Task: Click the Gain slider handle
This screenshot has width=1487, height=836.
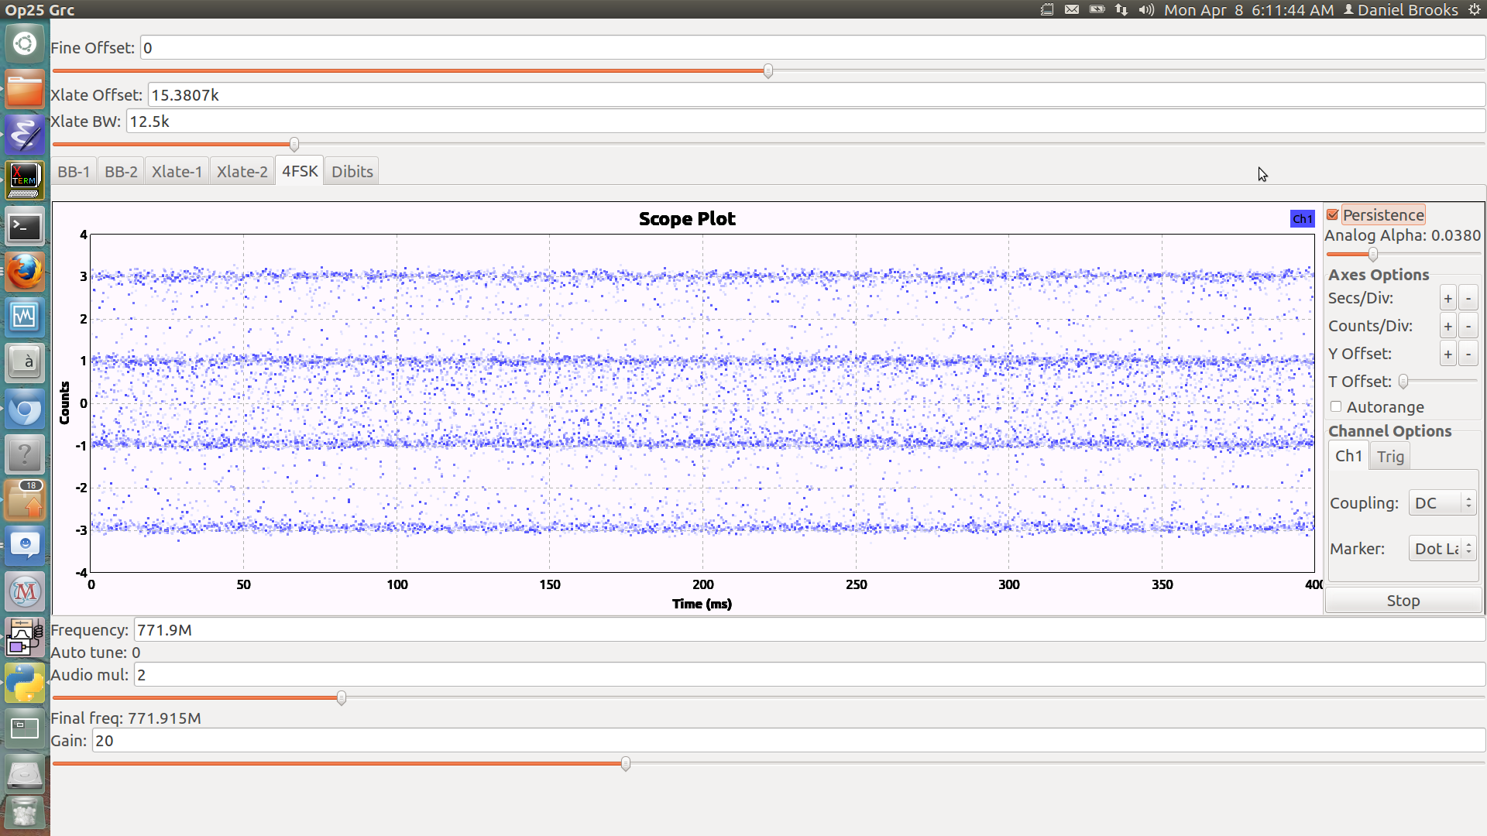Action: pyautogui.click(x=626, y=764)
